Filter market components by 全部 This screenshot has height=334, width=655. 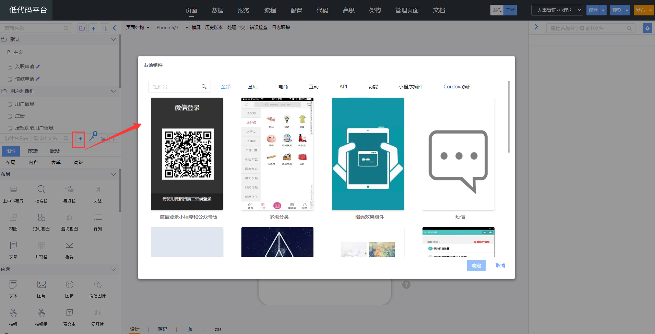click(x=226, y=87)
